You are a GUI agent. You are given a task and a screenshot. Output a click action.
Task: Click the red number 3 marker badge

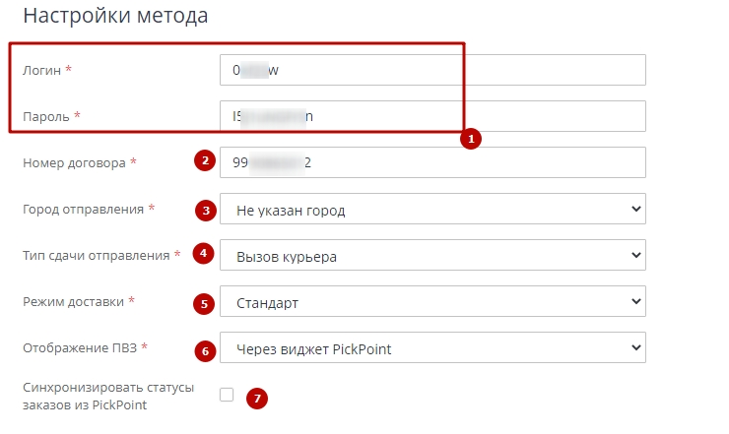coord(205,210)
